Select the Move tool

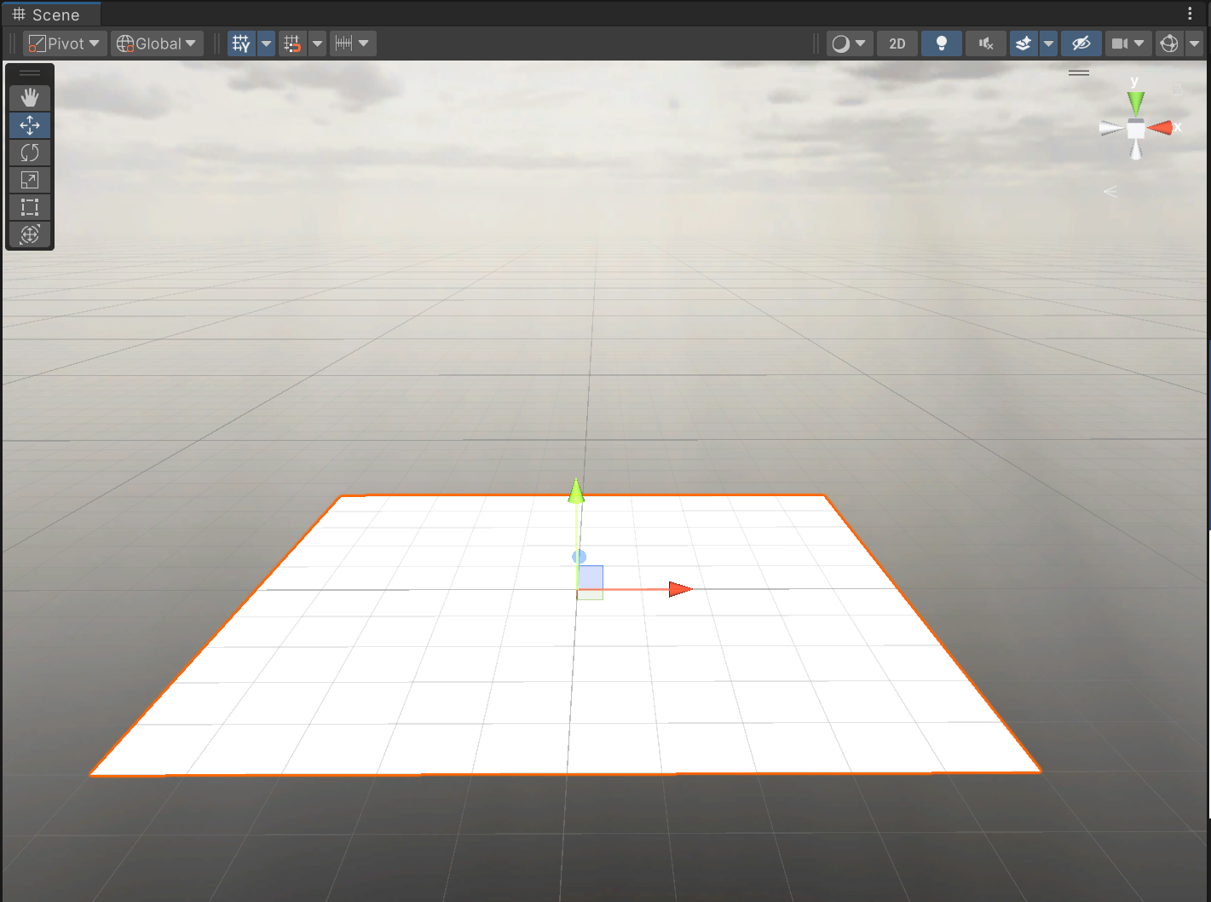coord(30,125)
